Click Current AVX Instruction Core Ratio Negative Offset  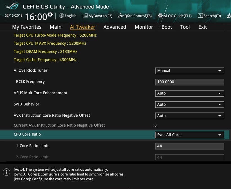click(x=59, y=125)
